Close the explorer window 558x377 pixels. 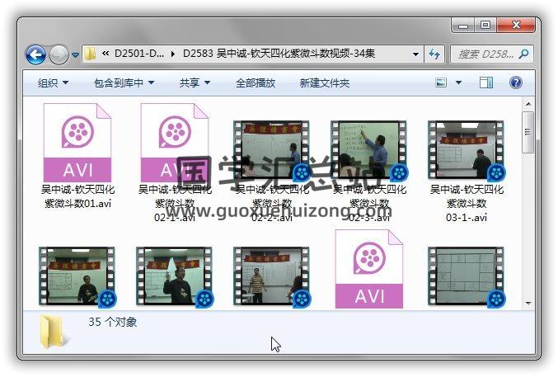click(516, 26)
